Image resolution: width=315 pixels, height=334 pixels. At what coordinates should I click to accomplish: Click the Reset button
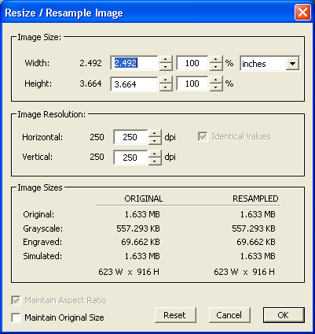click(x=175, y=315)
